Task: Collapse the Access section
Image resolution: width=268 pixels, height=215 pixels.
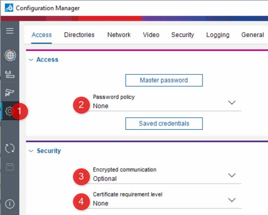Action: tap(31, 60)
